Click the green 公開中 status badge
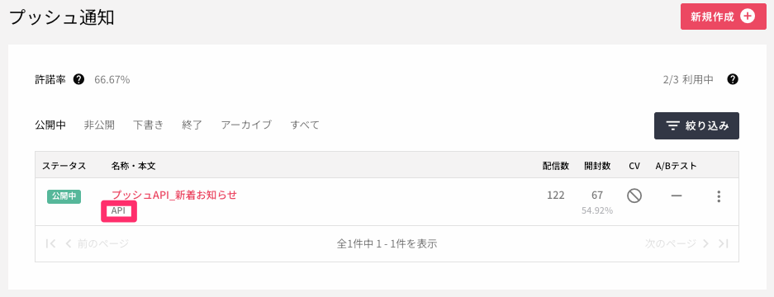This screenshot has width=774, height=297. point(64,196)
